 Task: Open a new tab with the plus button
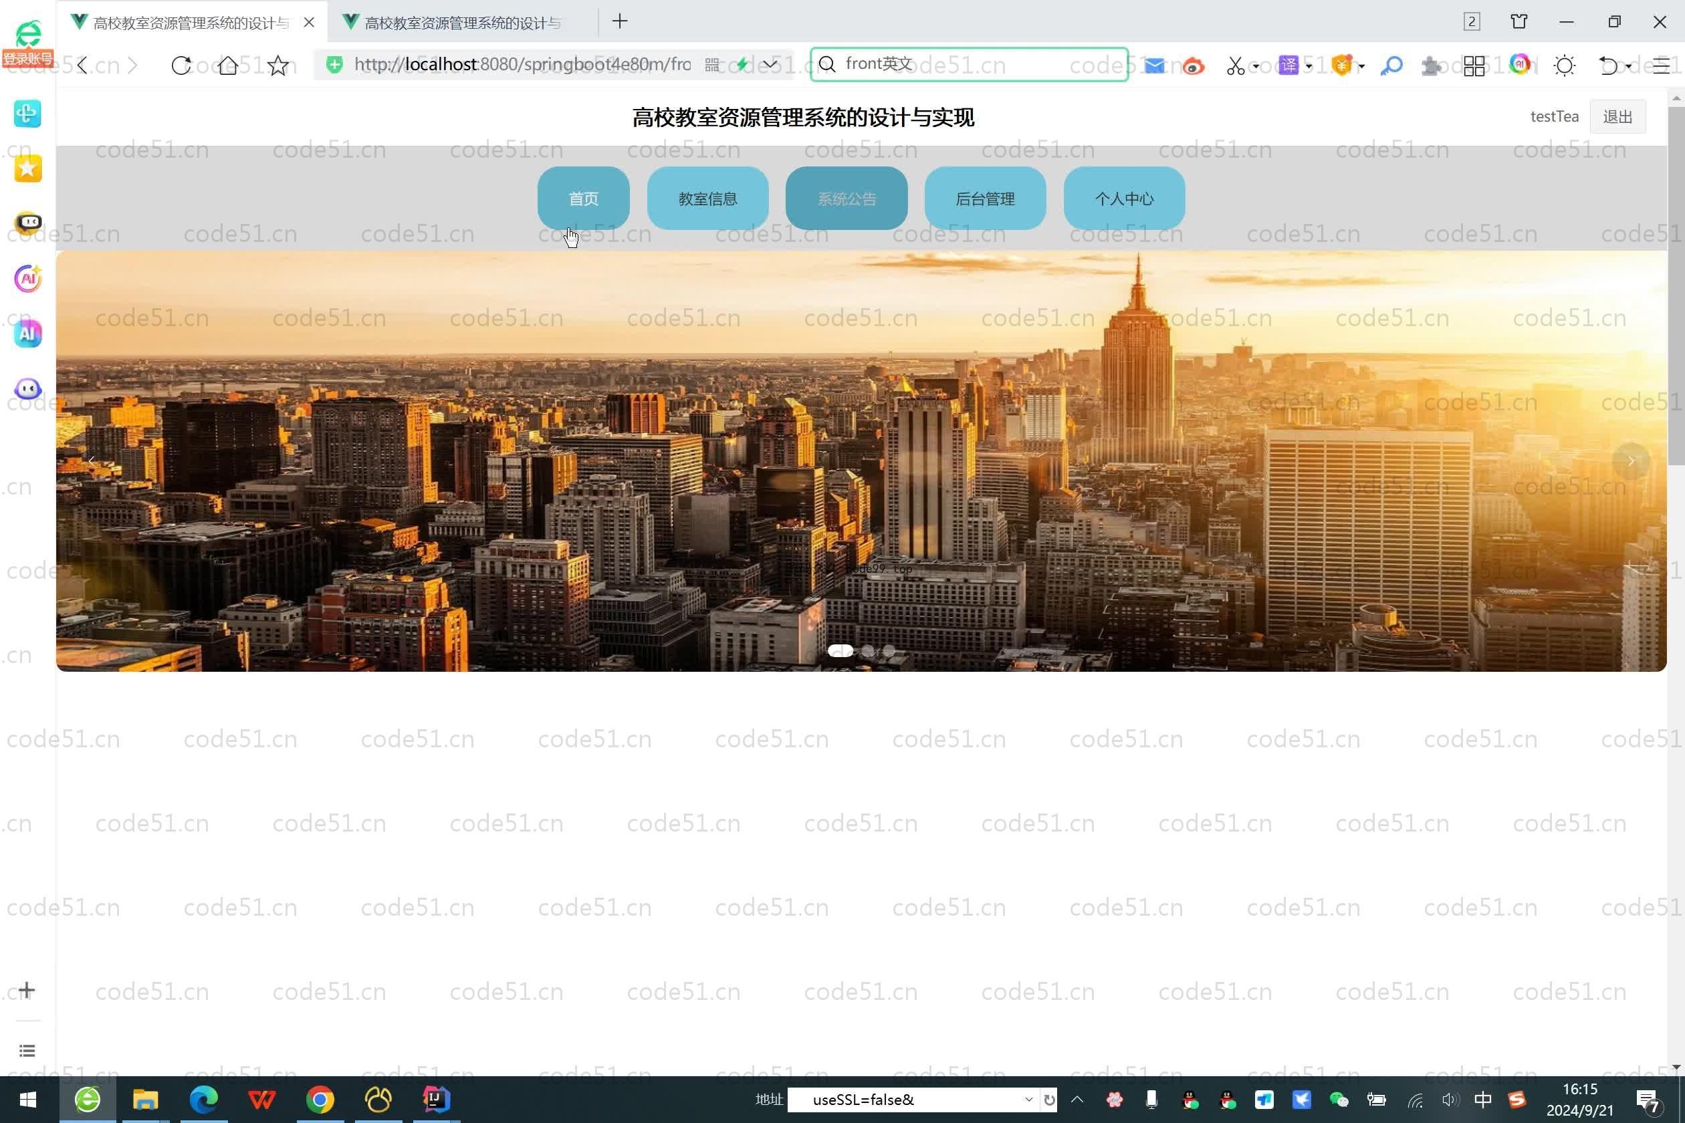pyautogui.click(x=621, y=21)
